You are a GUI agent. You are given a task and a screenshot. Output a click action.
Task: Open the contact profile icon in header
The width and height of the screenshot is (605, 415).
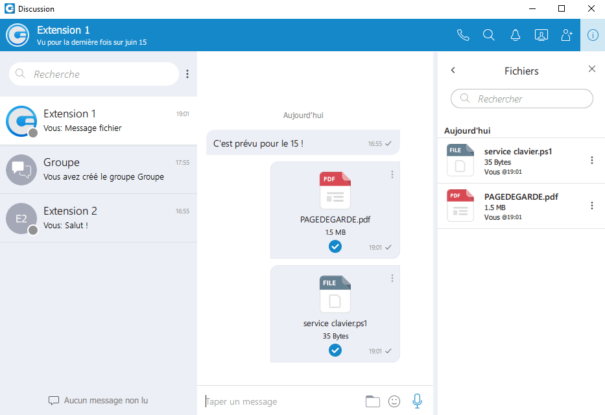(541, 35)
